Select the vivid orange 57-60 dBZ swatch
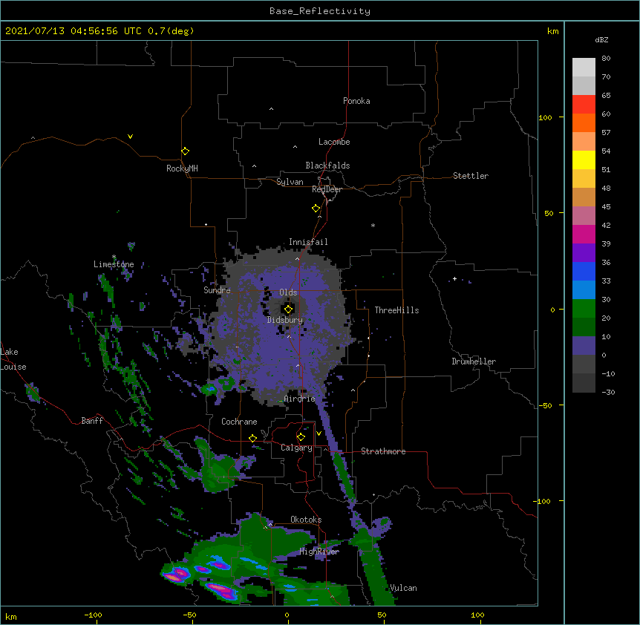Viewport: 640px width, 625px height. (584, 122)
